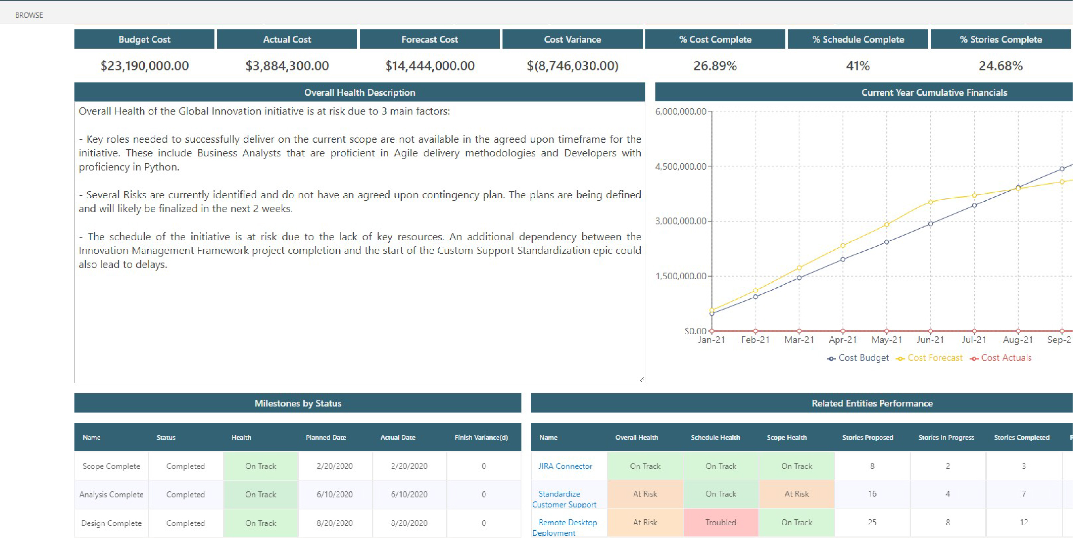This screenshot has height=538, width=1073.
Task: Toggle Cost Budget legend marker
Action: [831, 359]
